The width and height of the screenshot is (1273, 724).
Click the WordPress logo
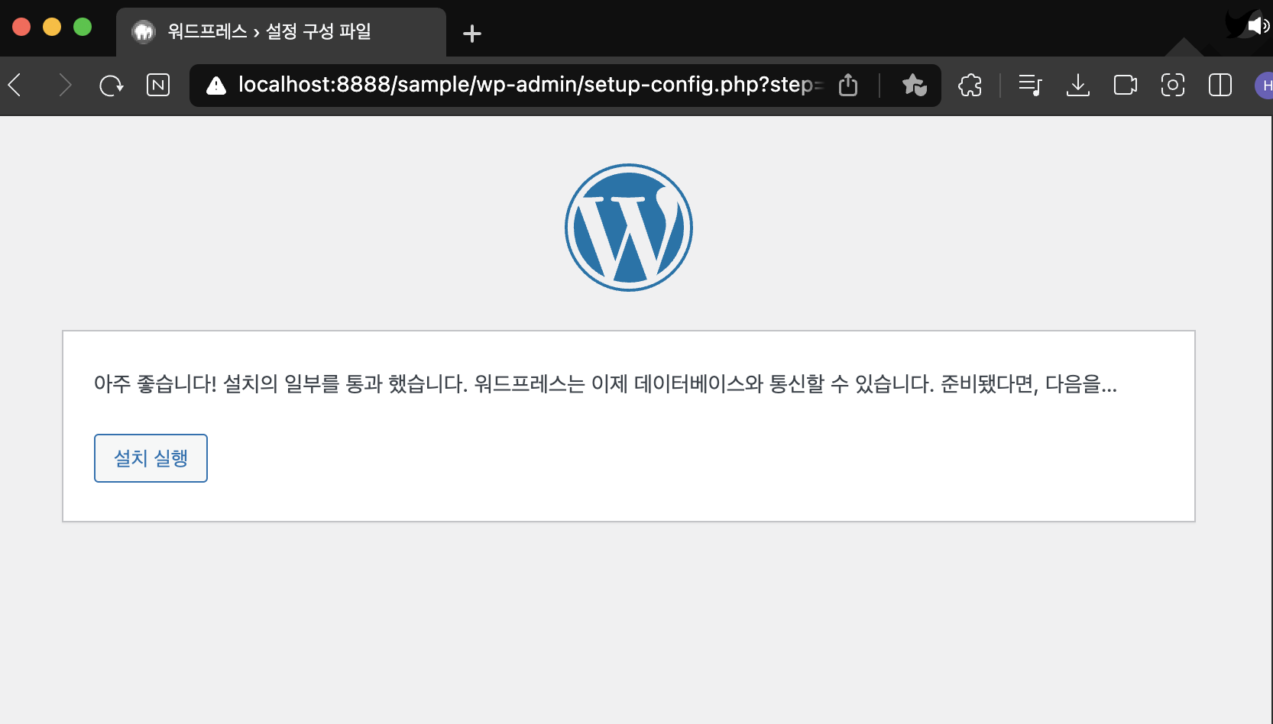[x=629, y=228]
